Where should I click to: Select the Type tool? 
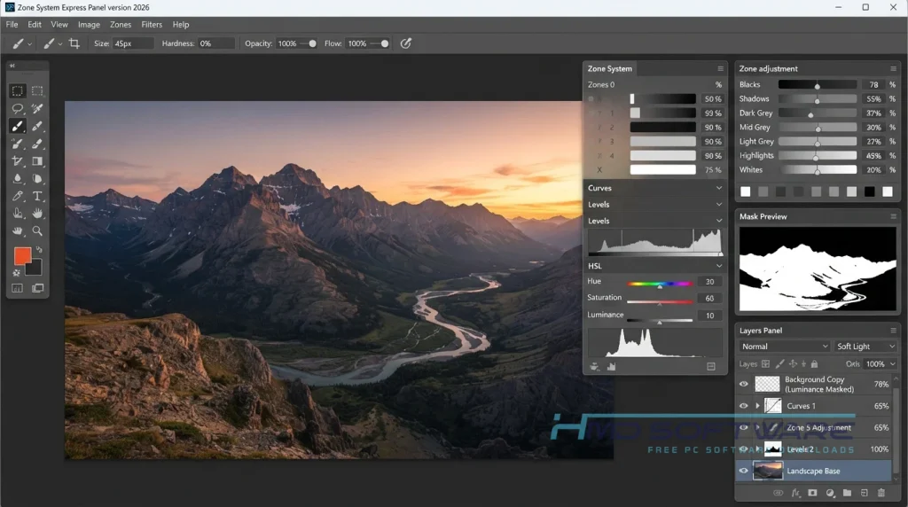point(37,196)
